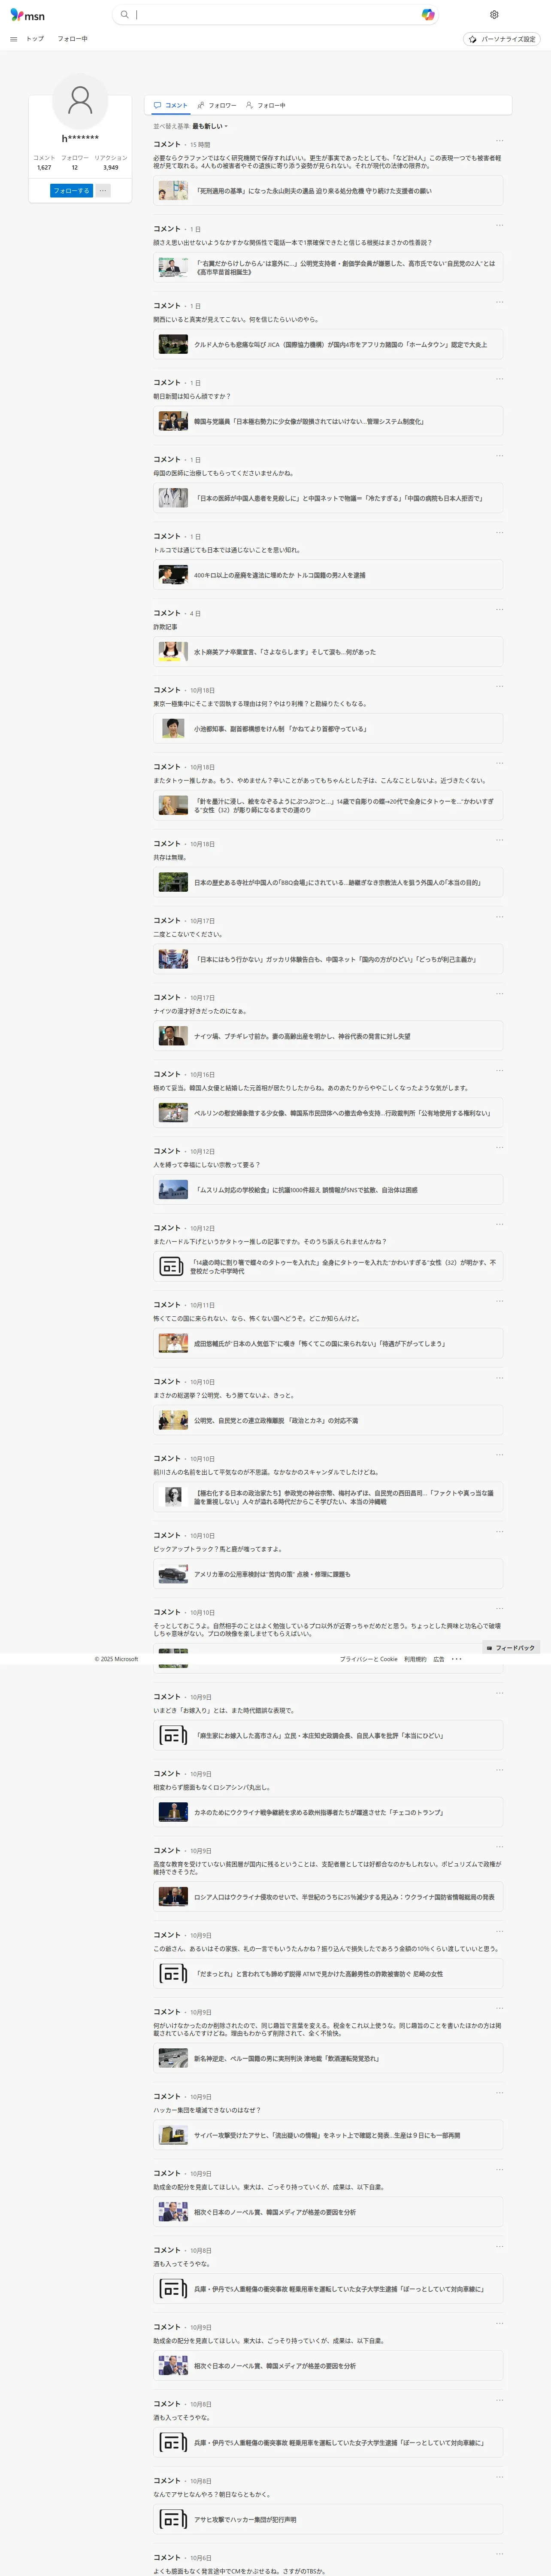551x2576 pixels.
Task: Open article 日本の歴史ある寺社が中国人の「BBQ会場」に
Action: pos(328,882)
